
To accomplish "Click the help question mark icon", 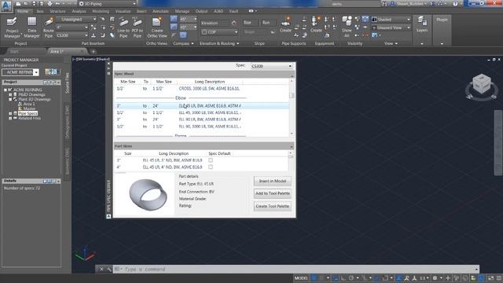I will pyautogui.click(x=455, y=3).
